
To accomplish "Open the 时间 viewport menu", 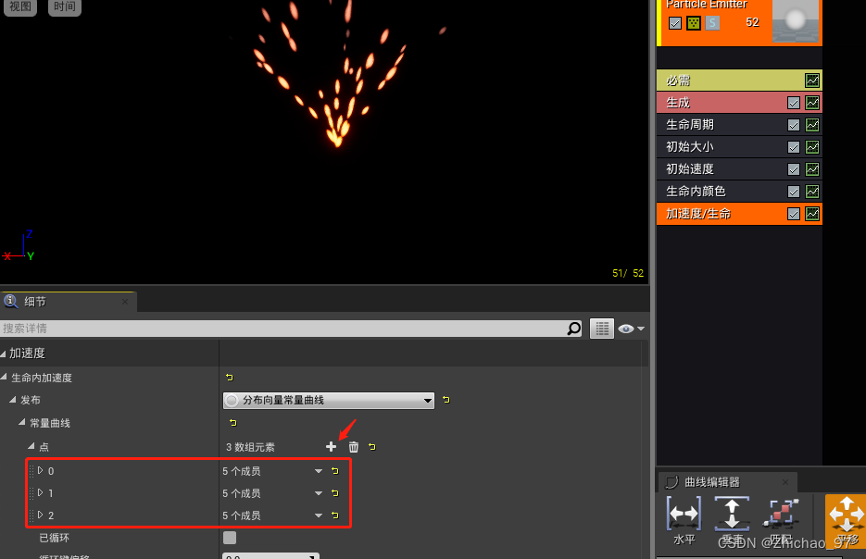I will point(65,6).
